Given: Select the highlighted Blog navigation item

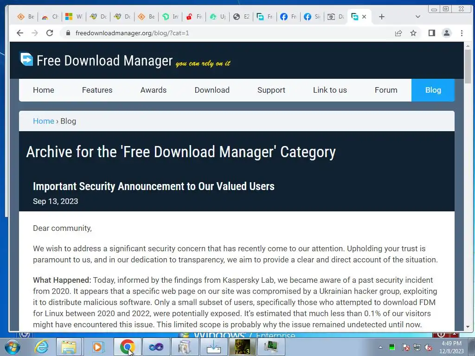Looking at the screenshot, I should coord(433,90).
